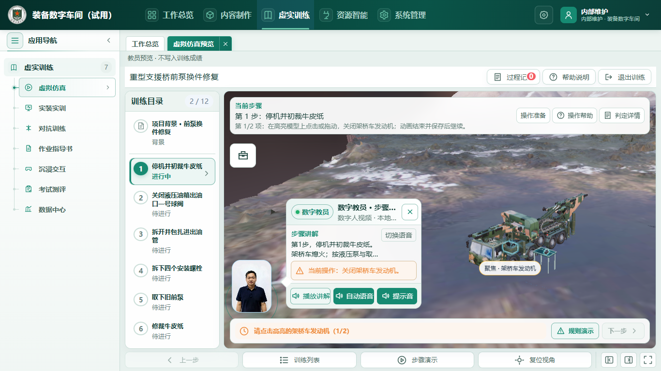This screenshot has width=661, height=371.
Task: Toggle 自动语音 auto voice button
Action: click(354, 296)
